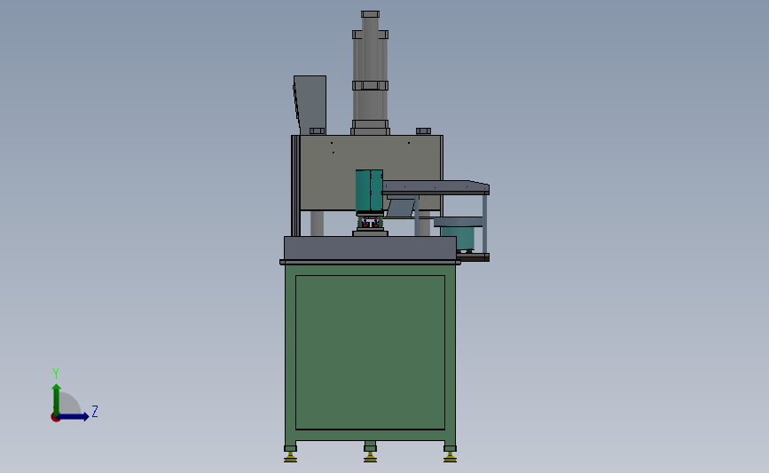Select the tall pneumatic cylinder atop the machine
The width and height of the screenshot is (769, 473).
point(370,73)
